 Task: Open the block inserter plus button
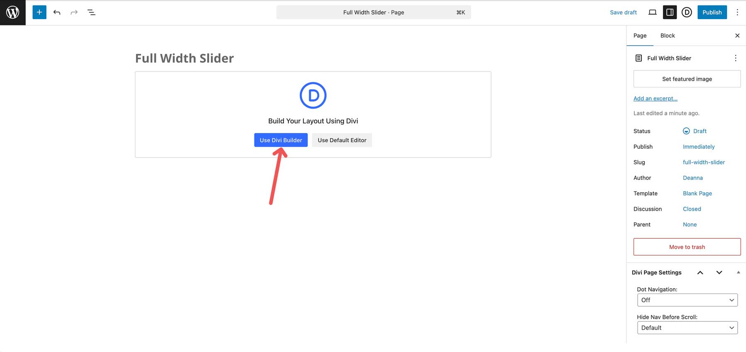pyautogui.click(x=39, y=12)
